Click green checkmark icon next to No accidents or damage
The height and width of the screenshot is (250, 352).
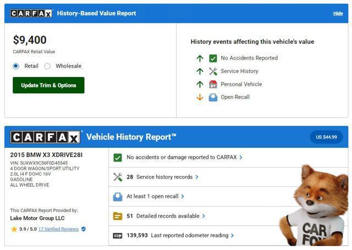[118, 158]
